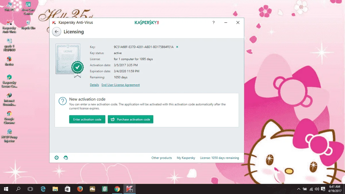Click the Activation date value 3/5/2017
The height and width of the screenshot is (194, 345).
pyautogui.click(x=126, y=65)
